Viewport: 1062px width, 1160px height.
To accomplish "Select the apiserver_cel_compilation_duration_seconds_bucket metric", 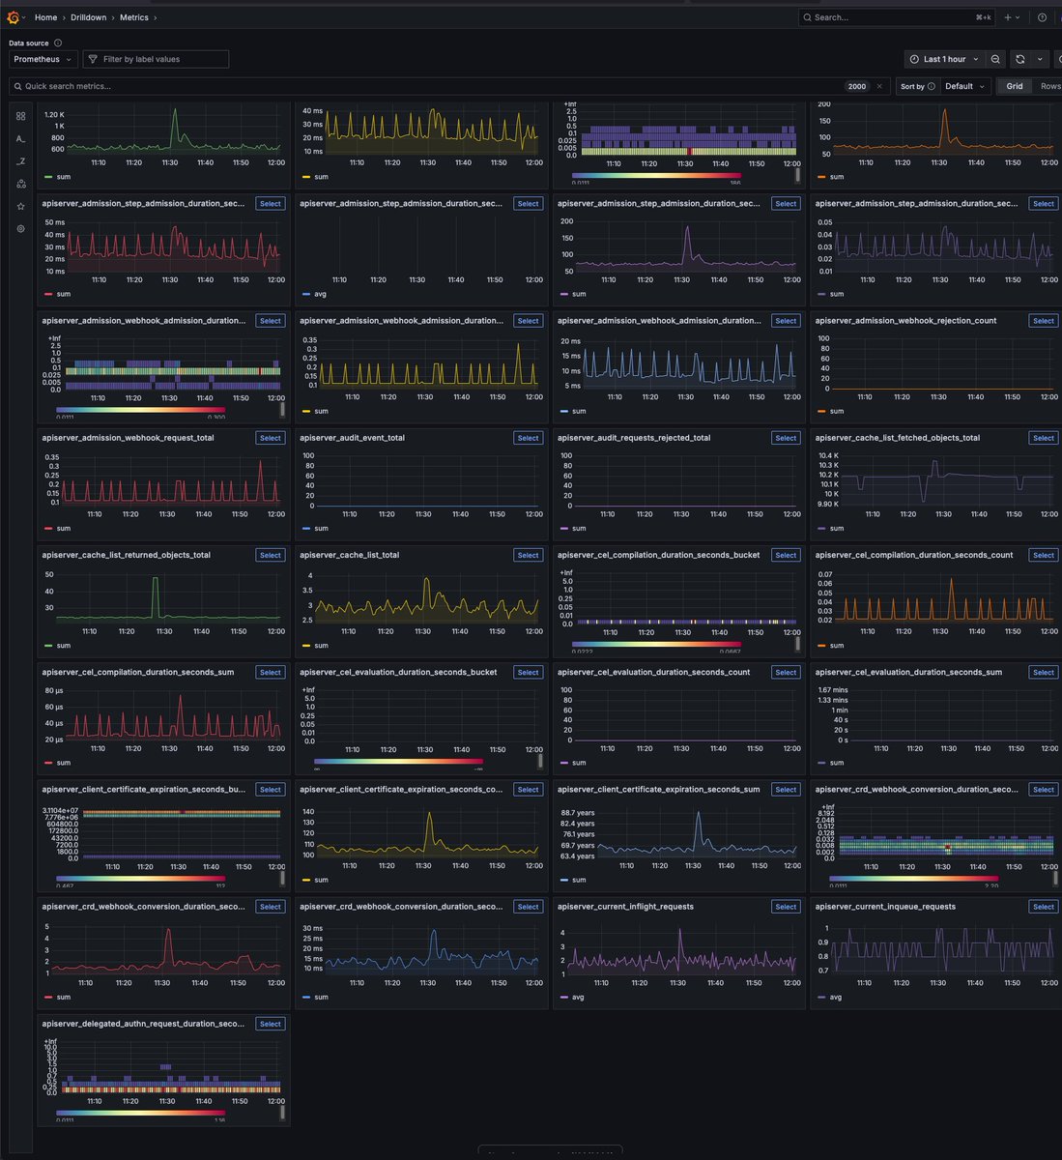I will (786, 555).
